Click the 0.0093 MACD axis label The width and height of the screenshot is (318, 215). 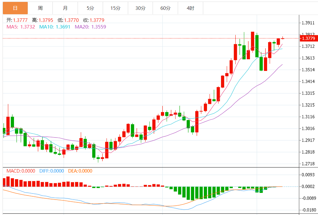(308, 175)
